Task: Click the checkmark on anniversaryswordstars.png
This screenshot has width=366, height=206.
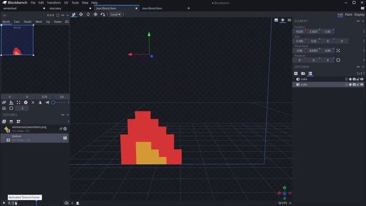Action: coord(65,129)
